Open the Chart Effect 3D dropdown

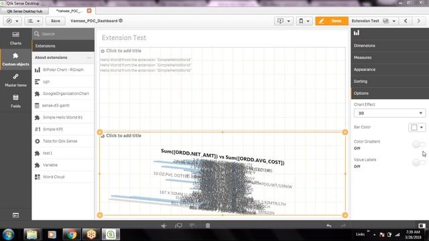tap(389, 113)
